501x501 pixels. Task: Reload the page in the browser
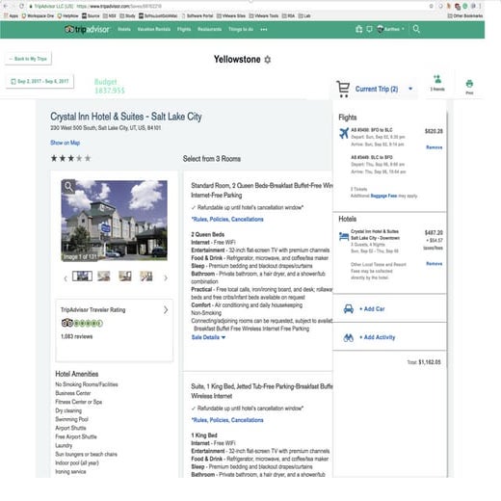point(21,6)
